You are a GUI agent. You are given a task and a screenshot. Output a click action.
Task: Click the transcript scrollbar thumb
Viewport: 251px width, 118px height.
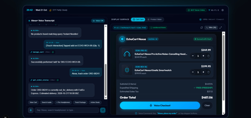point(106,80)
